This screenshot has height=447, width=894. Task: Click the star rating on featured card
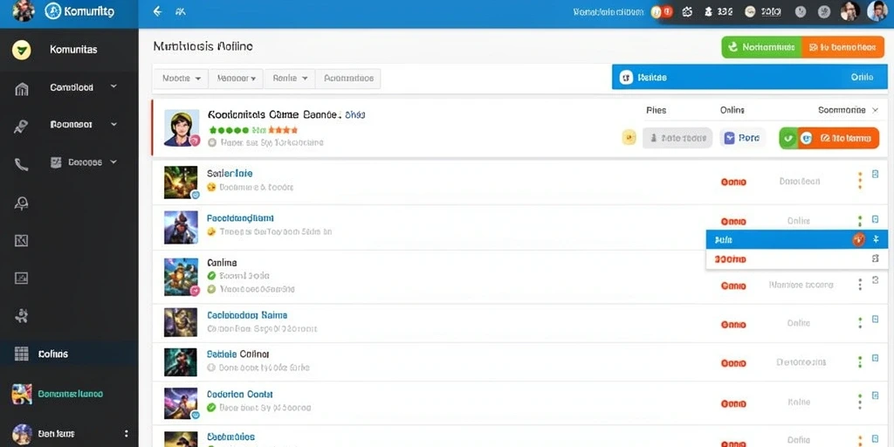click(x=254, y=130)
